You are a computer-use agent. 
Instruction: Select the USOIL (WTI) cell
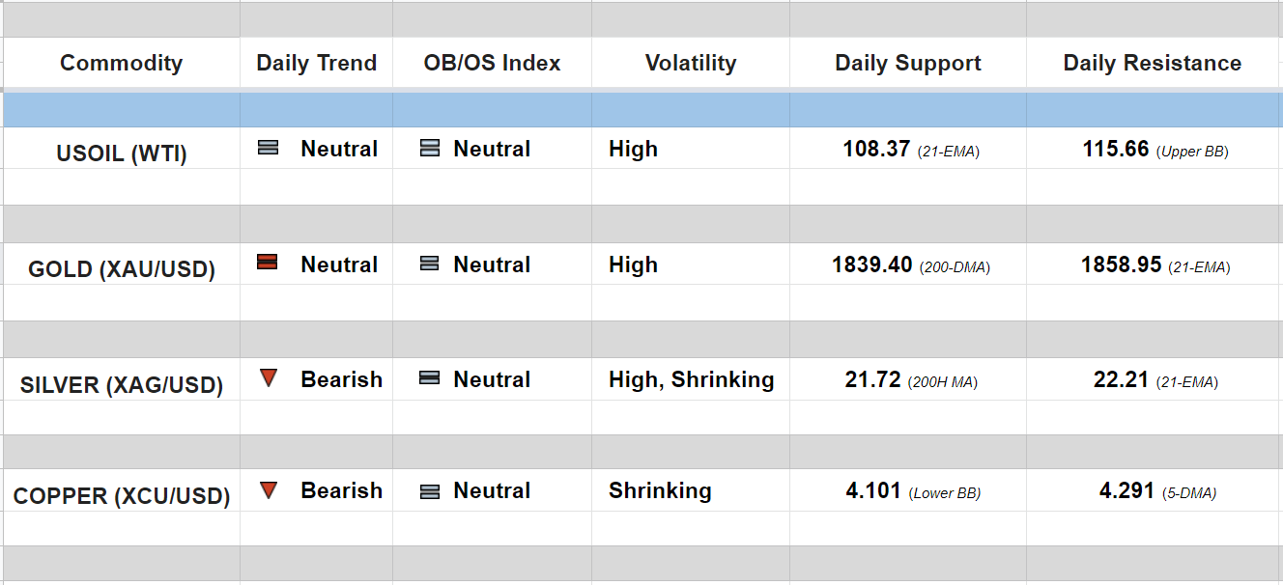click(121, 153)
